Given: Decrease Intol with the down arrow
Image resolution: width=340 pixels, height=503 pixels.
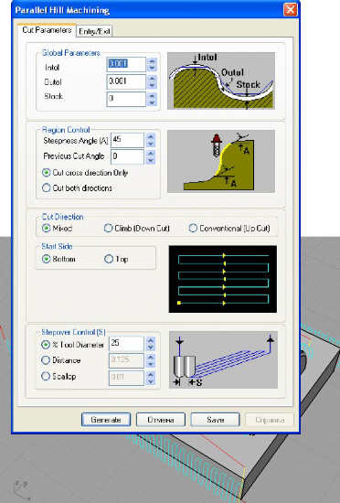Looking at the screenshot, I should (152, 68).
